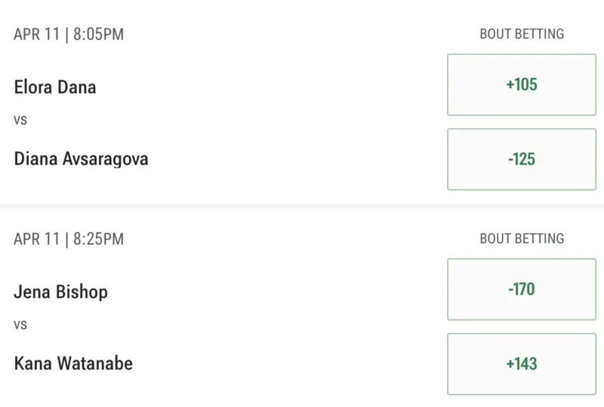Screen dimensions: 604x407
Task: Click the vs label under Jena Bishop
Action: 20,325
